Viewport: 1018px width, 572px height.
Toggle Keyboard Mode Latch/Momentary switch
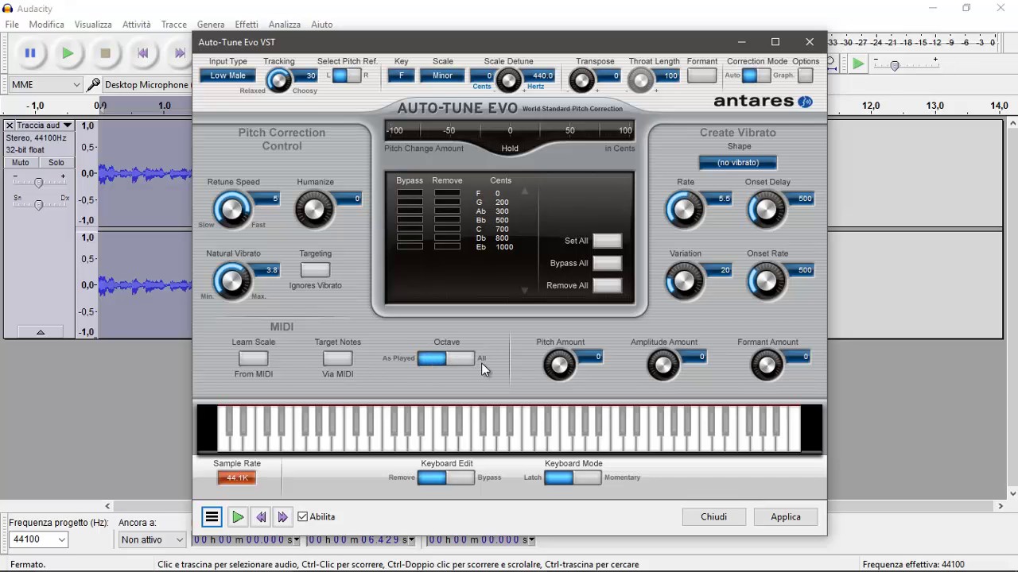(573, 477)
